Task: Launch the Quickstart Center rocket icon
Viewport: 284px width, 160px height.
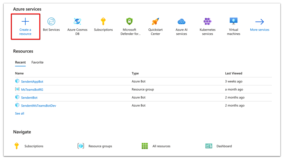Action: point(155,21)
